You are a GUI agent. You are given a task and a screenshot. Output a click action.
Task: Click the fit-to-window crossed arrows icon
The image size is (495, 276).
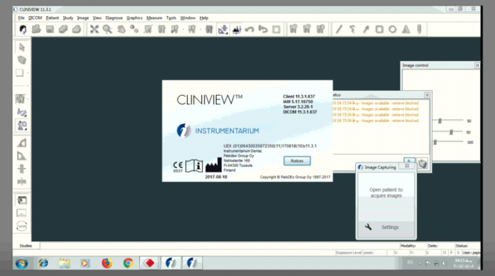[x=94, y=29]
